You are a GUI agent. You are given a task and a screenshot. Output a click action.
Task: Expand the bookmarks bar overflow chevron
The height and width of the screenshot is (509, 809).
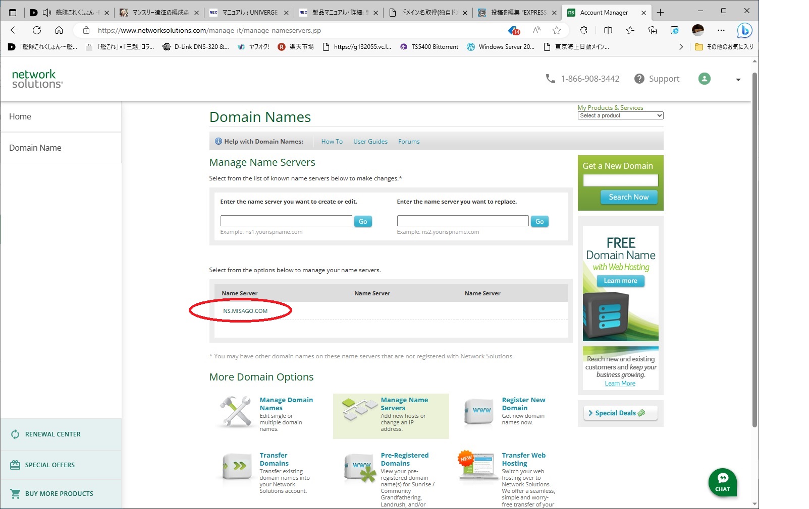pos(681,47)
